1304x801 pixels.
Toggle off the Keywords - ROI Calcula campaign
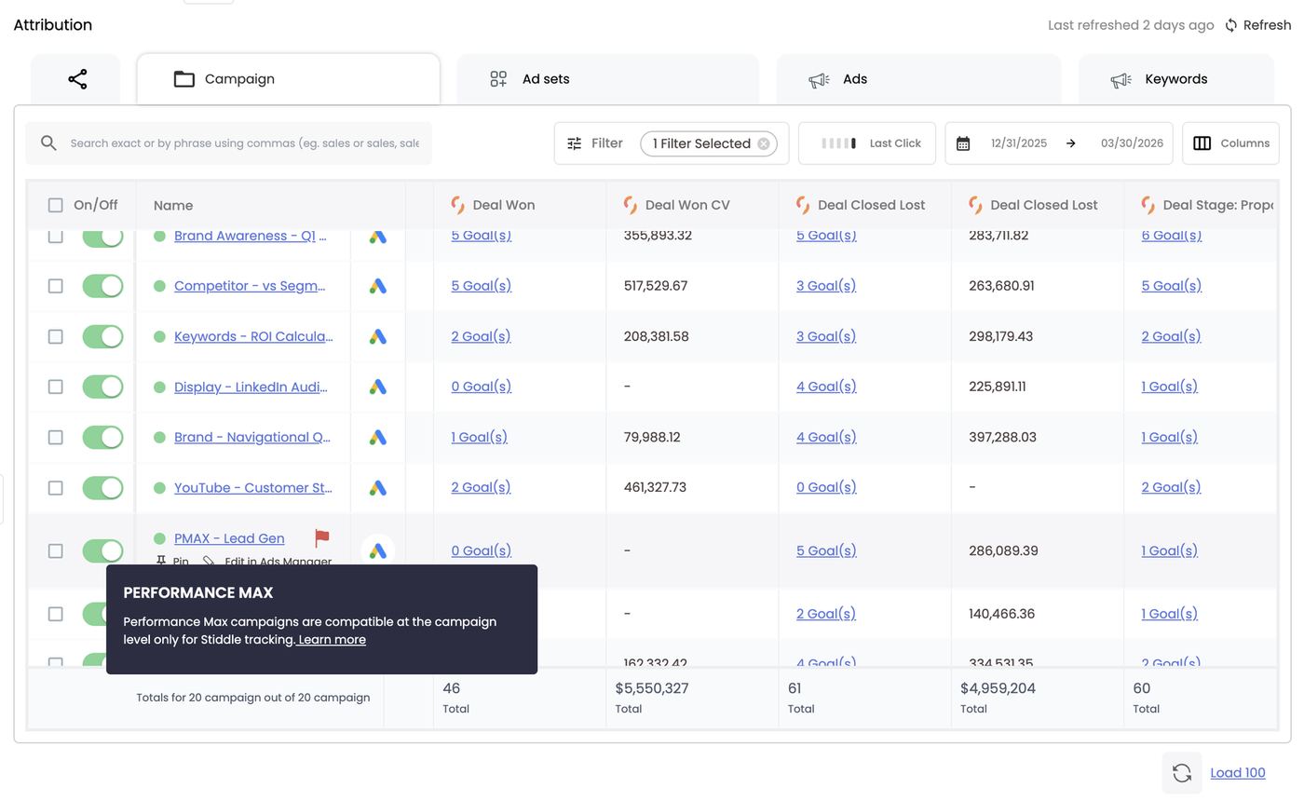(x=102, y=336)
